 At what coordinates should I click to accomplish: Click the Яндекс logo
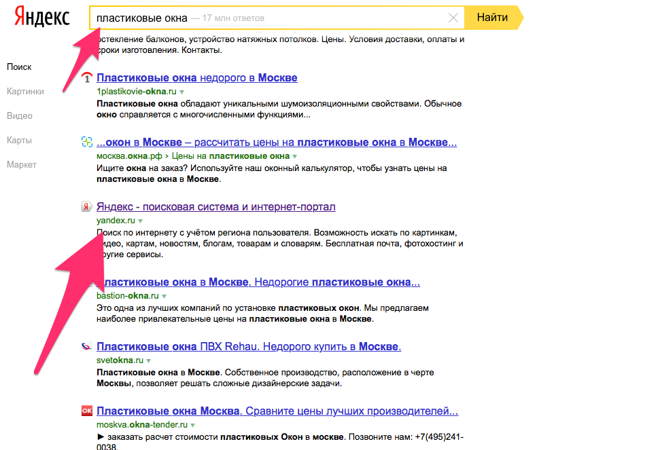pyautogui.click(x=42, y=17)
